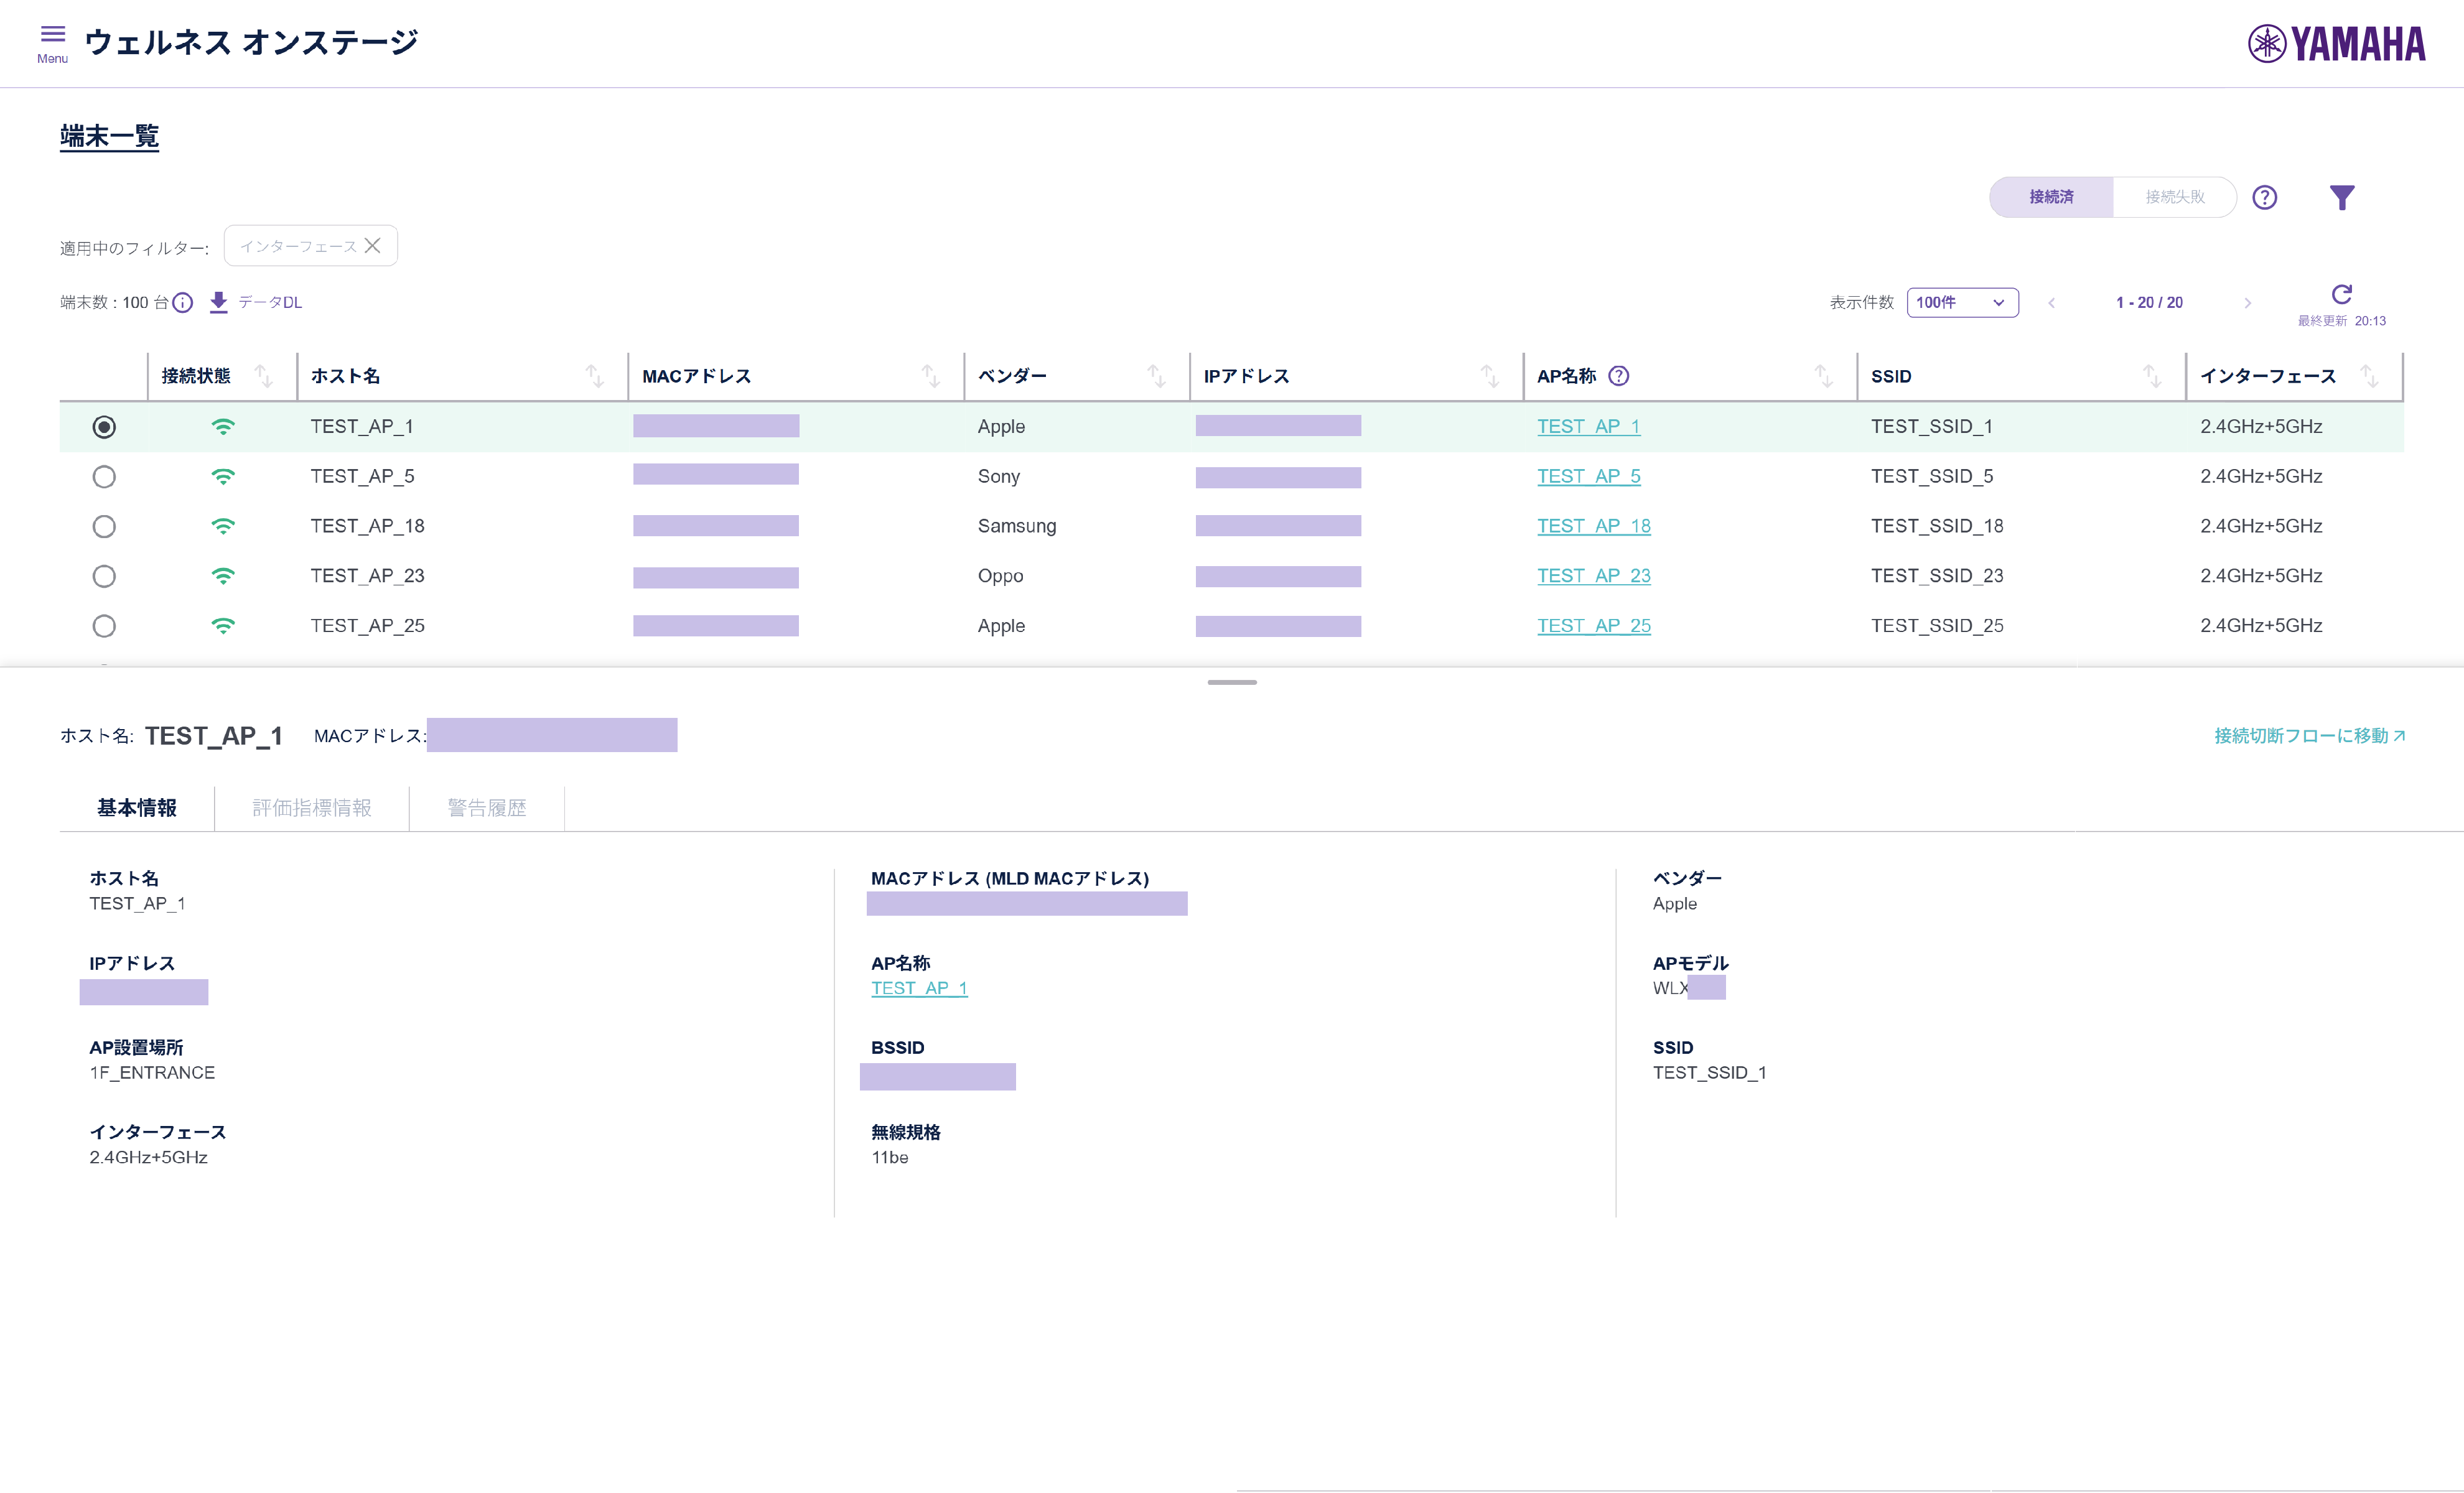The image size is (2464, 1493).
Task: Remove the インターフェース filter chip X
Action: pyautogui.click(x=372, y=245)
